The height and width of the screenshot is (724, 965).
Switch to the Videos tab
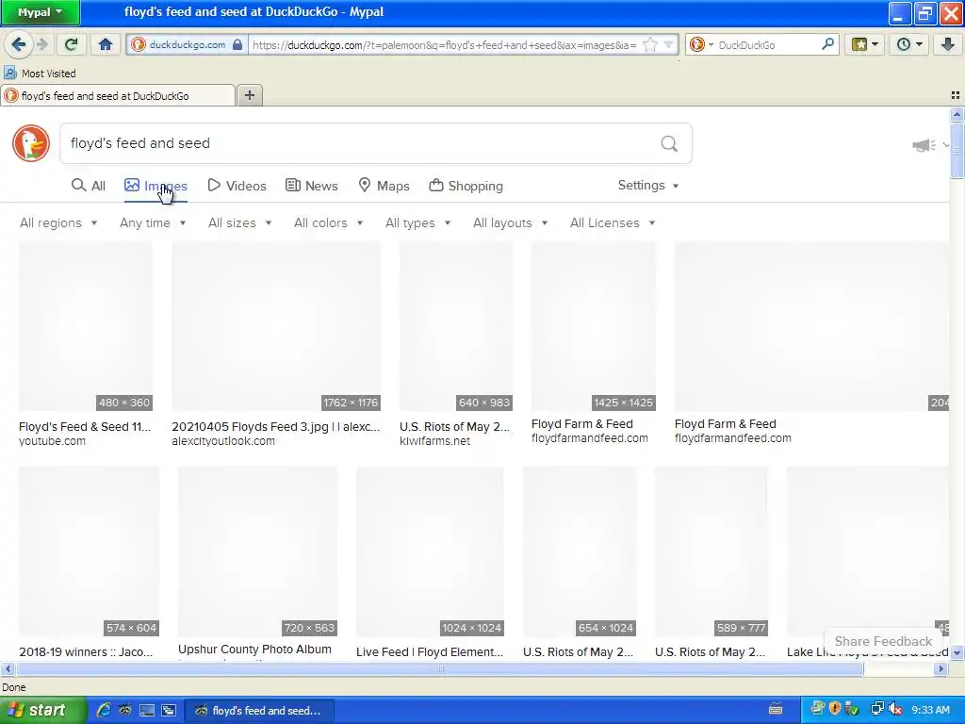pyautogui.click(x=237, y=186)
